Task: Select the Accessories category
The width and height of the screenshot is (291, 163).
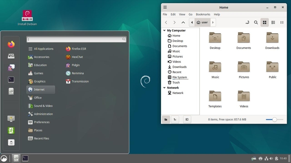Action: pyautogui.click(x=41, y=57)
